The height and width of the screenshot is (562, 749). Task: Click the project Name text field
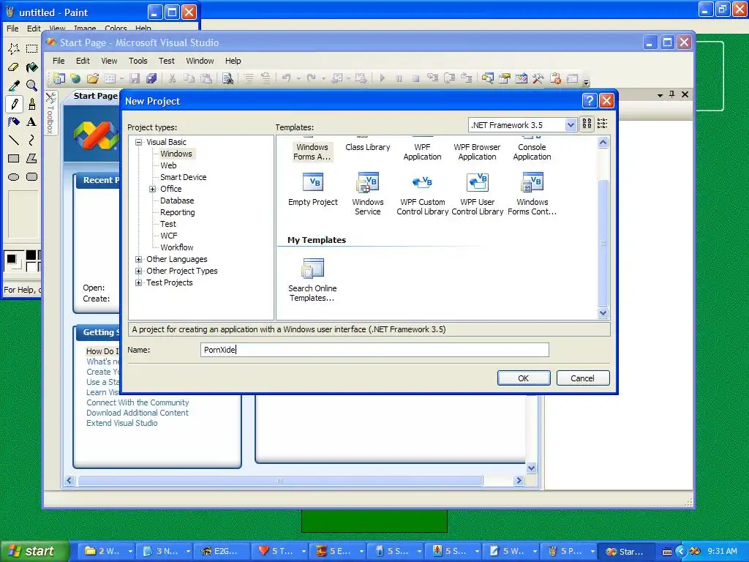click(x=374, y=350)
